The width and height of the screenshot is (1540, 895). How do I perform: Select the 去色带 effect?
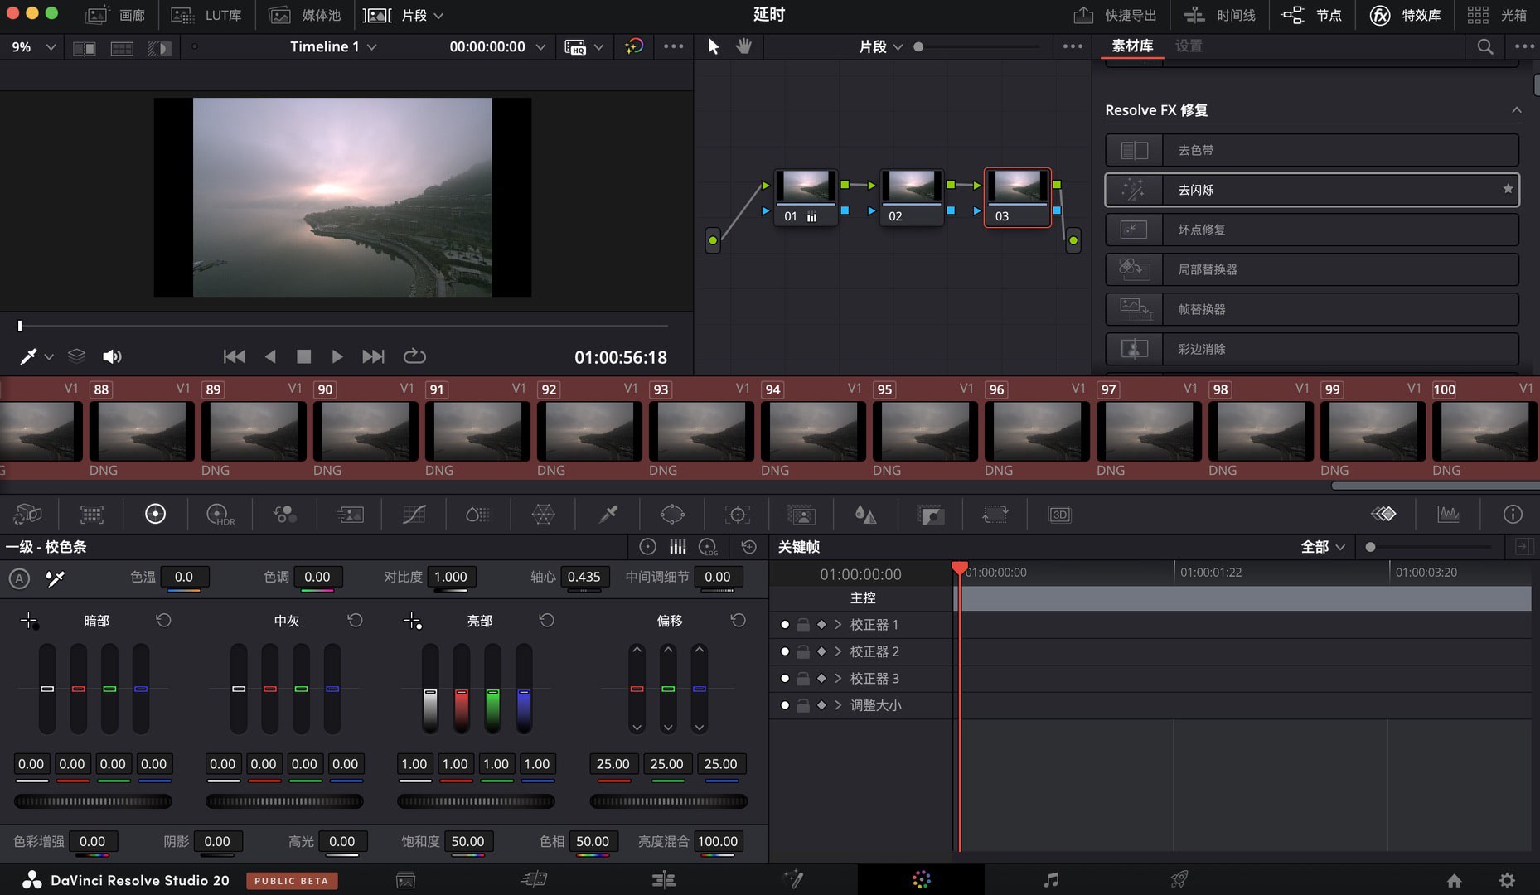coord(1312,150)
